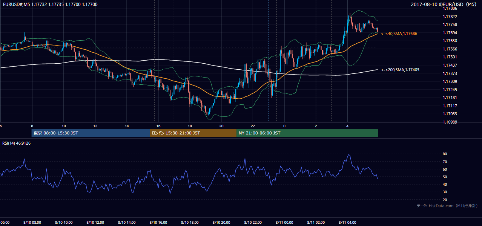Click price axis label 1.17501
Image resolution: width=482 pixels, height=226 pixels.
click(450, 57)
